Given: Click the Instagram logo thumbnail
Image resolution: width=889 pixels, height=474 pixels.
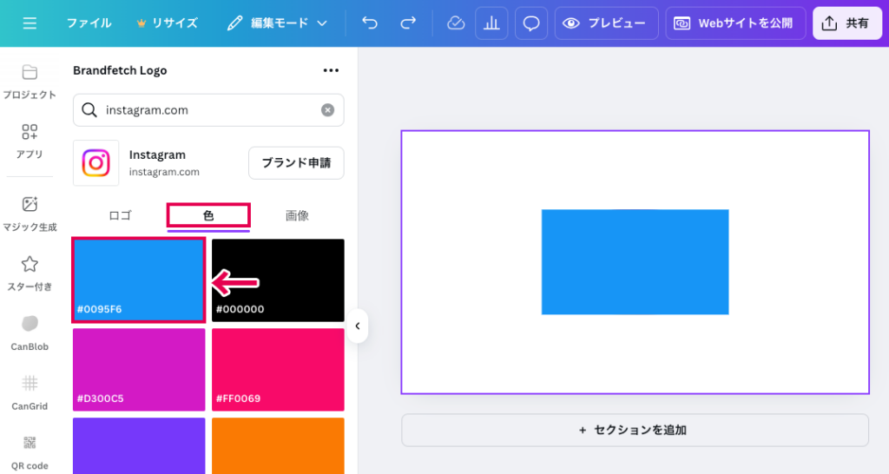Looking at the screenshot, I should click(95, 162).
